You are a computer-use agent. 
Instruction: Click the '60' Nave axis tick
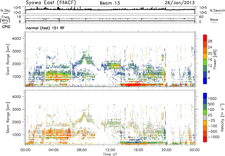[x=201, y=17]
